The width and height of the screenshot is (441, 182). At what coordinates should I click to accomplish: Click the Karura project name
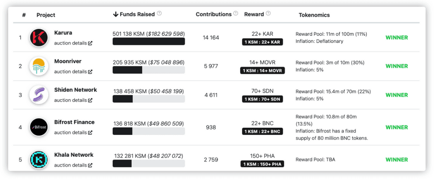[63, 33]
